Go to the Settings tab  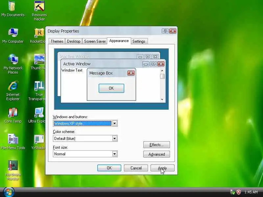pos(139,41)
